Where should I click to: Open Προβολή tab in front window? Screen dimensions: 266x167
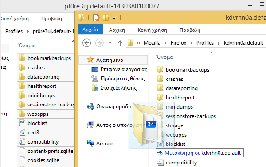pyautogui.click(x=190, y=30)
